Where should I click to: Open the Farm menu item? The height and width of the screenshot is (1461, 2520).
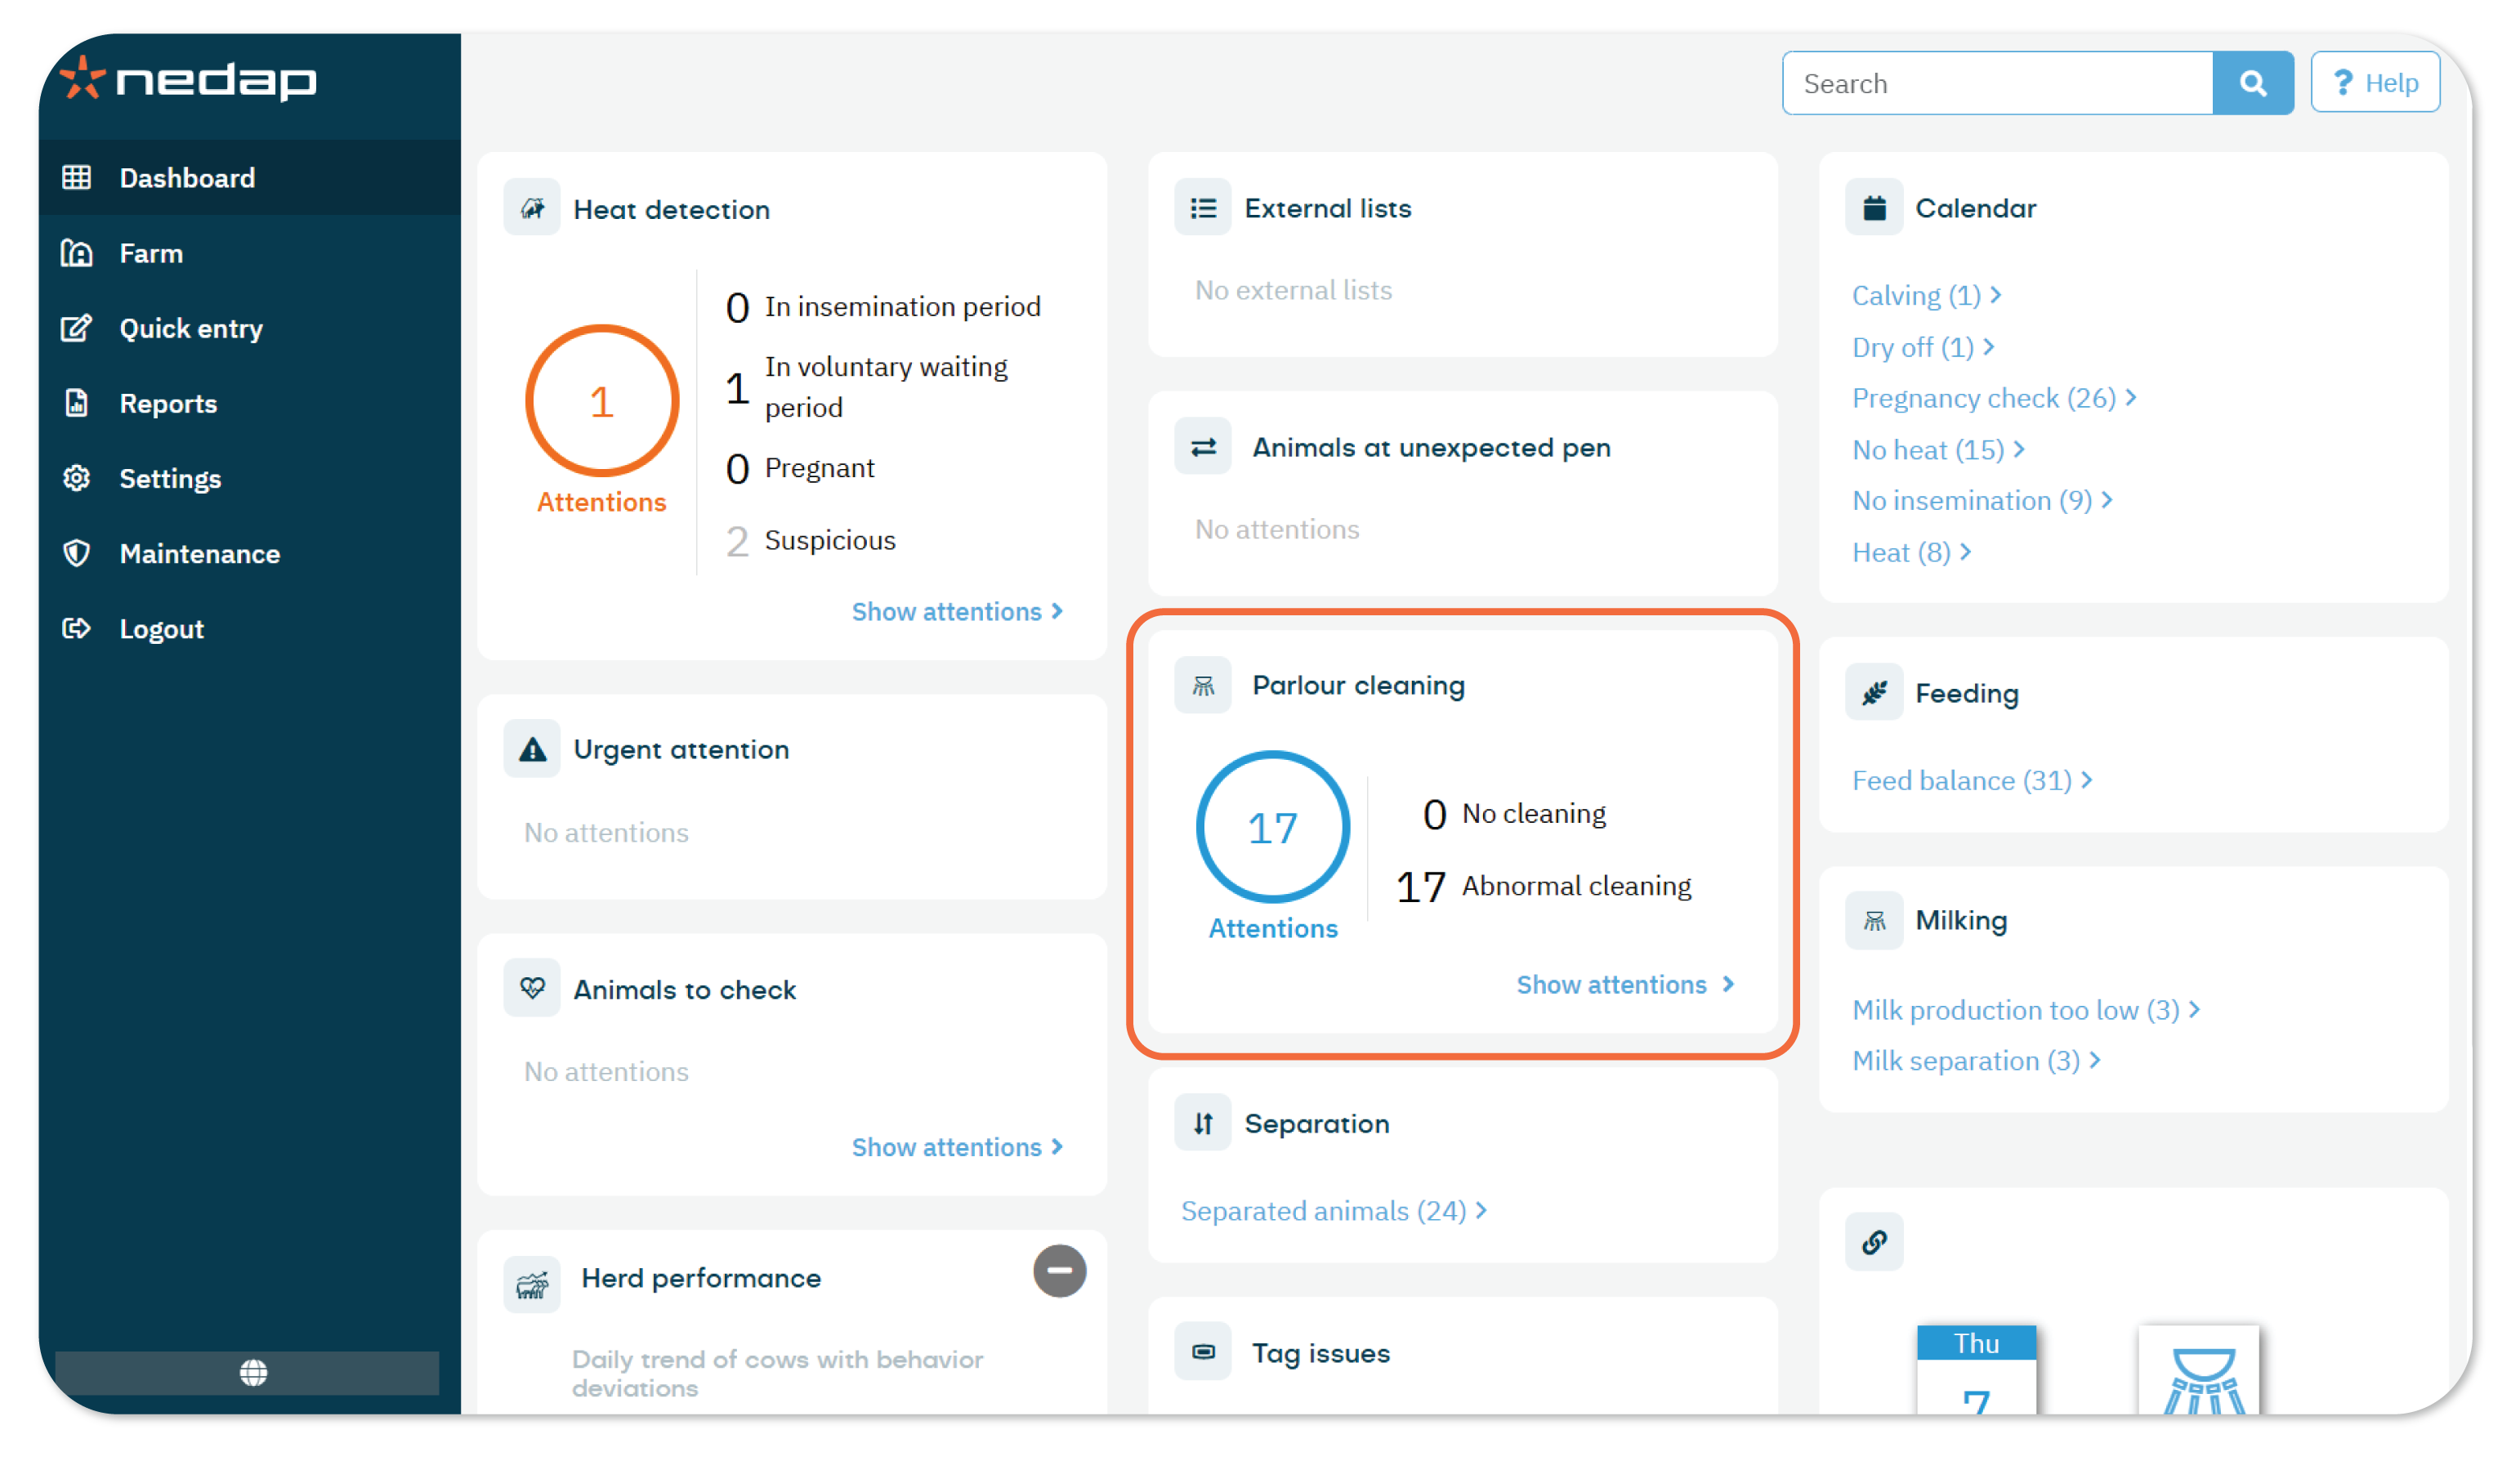249,253
